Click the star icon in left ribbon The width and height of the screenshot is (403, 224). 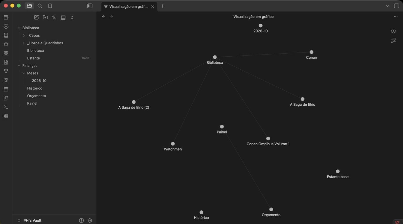pos(6,44)
